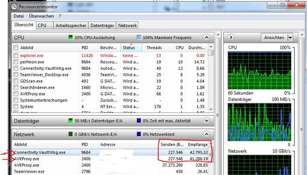Go to the Netzwerk tab

tap(127, 25)
